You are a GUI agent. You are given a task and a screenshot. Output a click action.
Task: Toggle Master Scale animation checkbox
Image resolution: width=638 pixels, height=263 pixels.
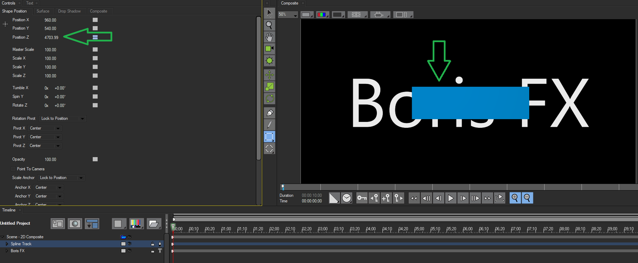95,49
